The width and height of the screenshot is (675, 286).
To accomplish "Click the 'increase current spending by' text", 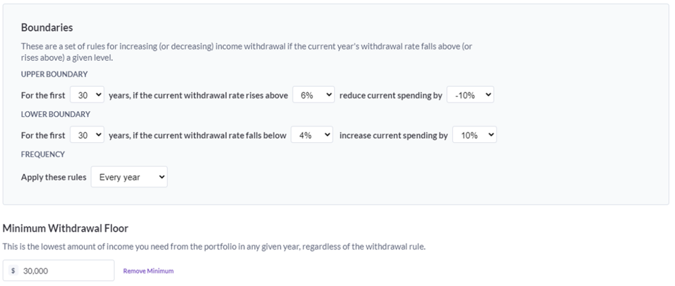I will pos(393,135).
